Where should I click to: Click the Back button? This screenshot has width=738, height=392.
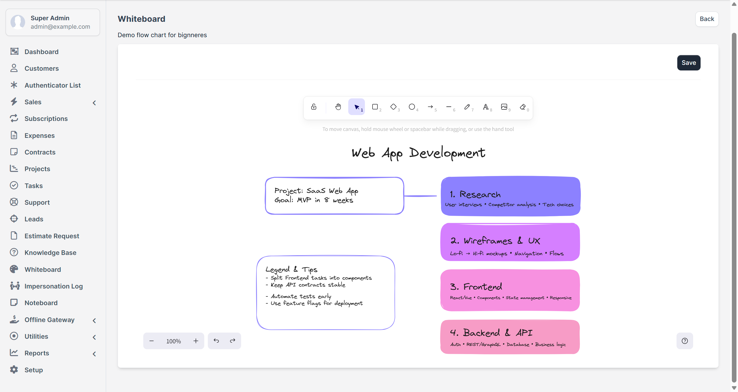pyautogui.click(x=706, y=19)
